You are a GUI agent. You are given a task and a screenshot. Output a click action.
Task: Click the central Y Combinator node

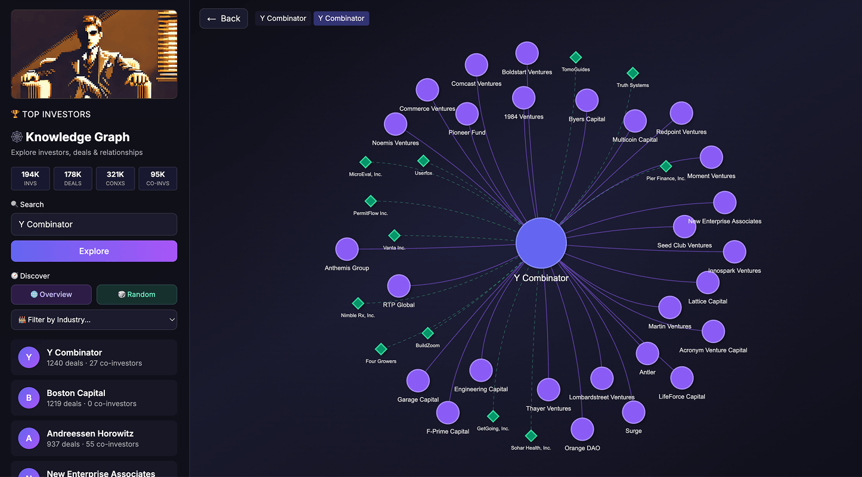[541, 243]
